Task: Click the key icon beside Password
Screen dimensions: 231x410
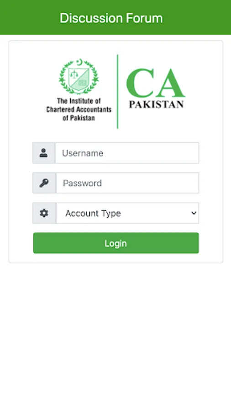Action: 44,183
